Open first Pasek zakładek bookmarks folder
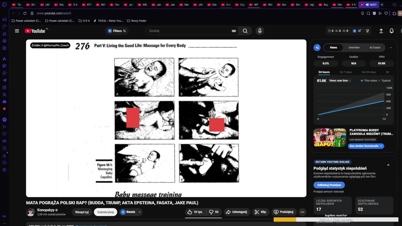 [26, 21]
